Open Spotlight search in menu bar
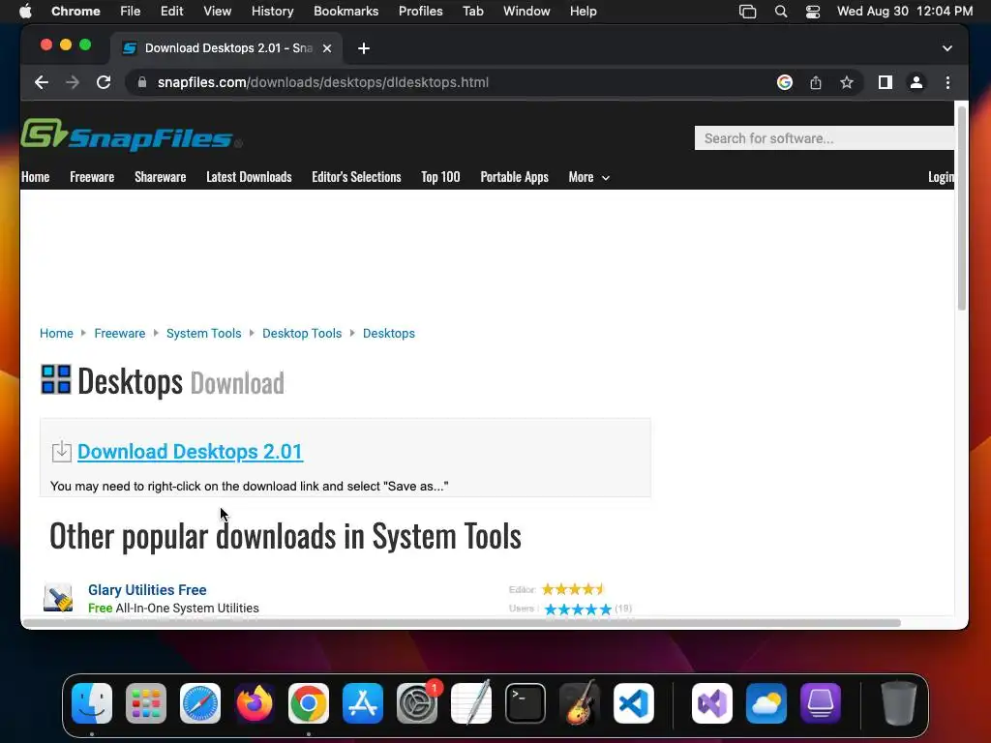Viewport: 991px width, 743px height. 781,12
